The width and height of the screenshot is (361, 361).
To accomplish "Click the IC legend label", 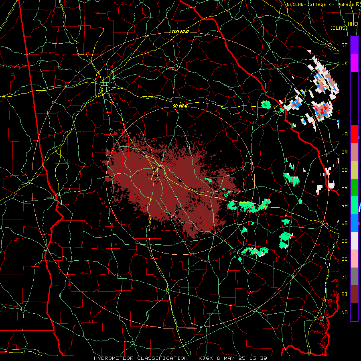I will tap(344, 259).
